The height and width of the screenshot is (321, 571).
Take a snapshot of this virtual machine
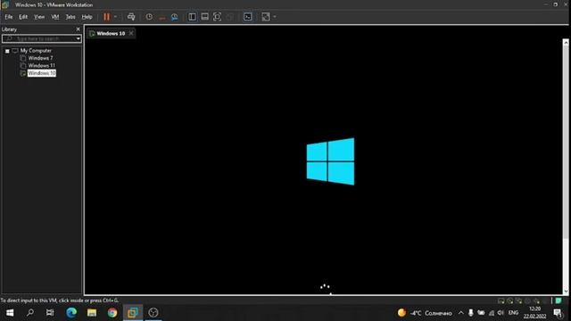pyautogui.click(x=149, y=17)
